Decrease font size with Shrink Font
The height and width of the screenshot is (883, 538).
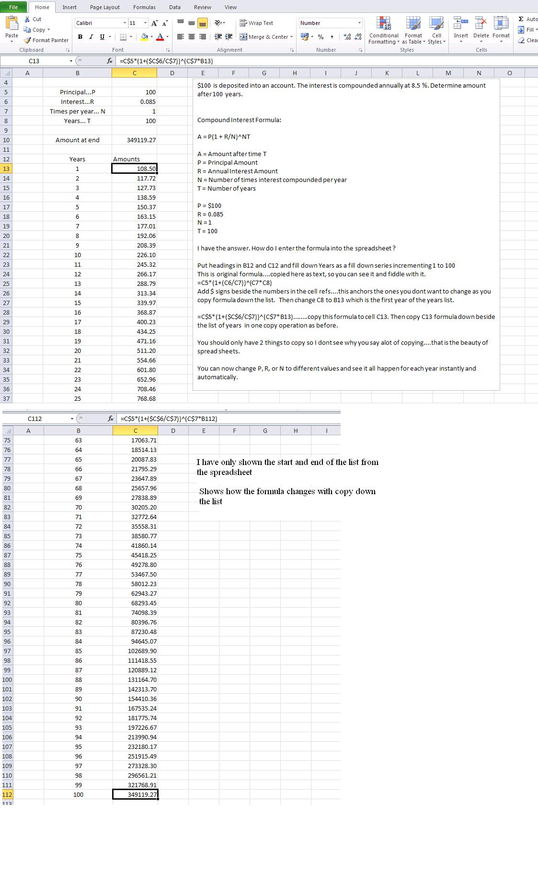point(165,23)
